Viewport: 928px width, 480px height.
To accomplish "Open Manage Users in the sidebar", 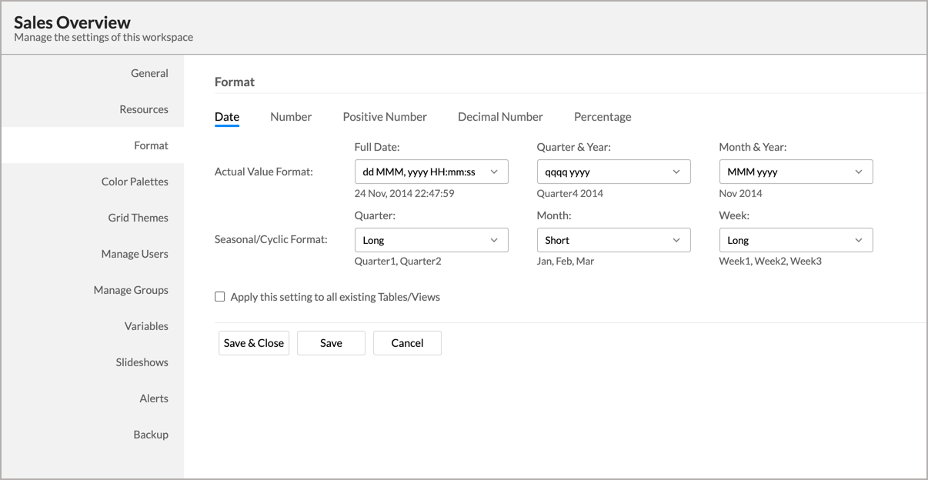I will 135,254.
